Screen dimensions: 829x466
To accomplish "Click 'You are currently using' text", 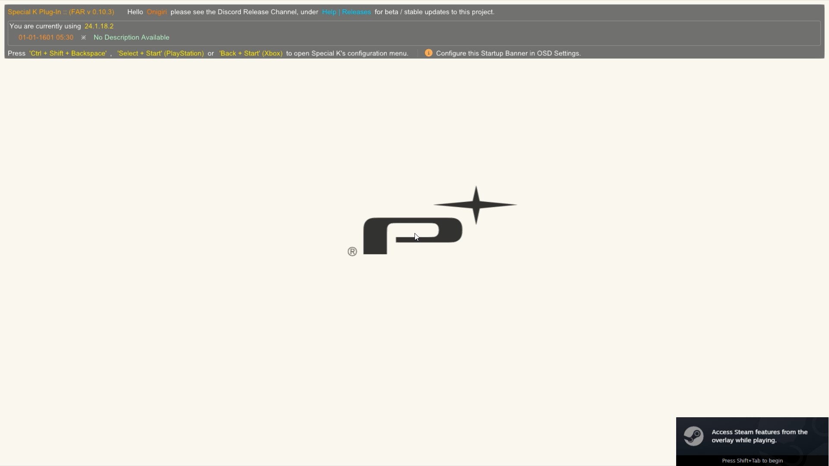I will tap(45, 26).
